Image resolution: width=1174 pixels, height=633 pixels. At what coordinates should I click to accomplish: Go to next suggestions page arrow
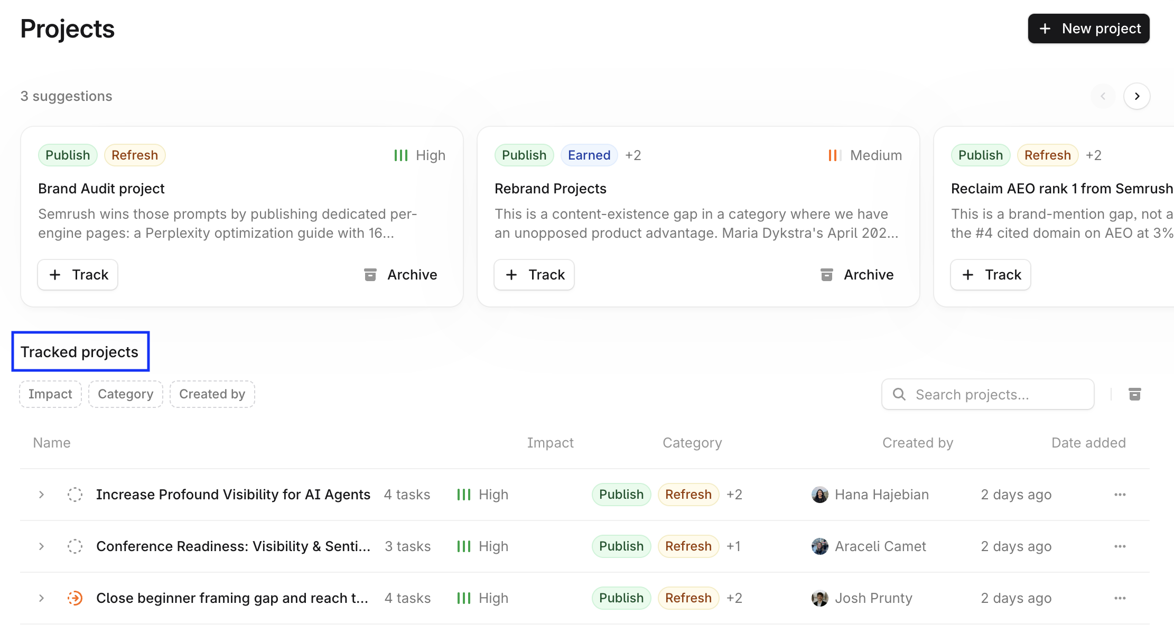pos(1137,96)
